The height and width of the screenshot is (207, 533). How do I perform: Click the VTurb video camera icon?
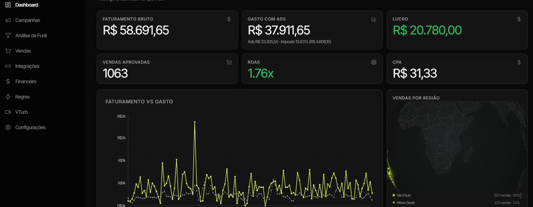(8, 112)
